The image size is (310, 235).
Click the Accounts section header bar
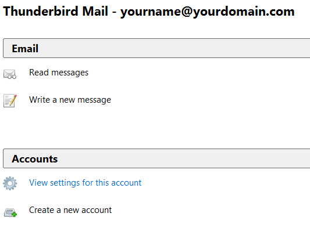pos(156,158)
